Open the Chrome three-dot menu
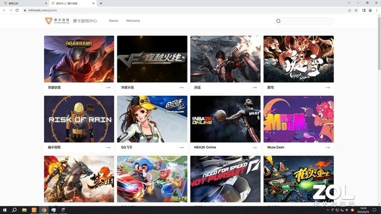The height and width of the screenshot is (214, 381). click(377, 10)
